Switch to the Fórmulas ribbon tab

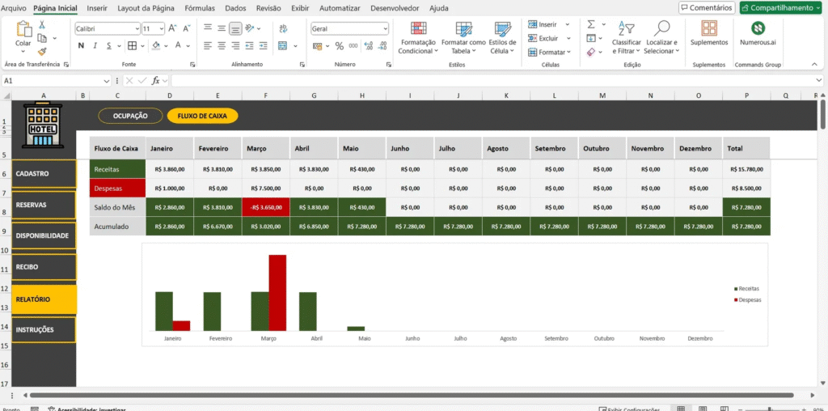pos(199,7)
